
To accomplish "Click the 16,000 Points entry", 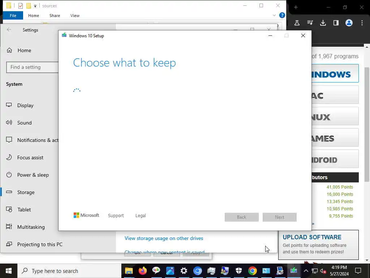I will [x=340, y=194].
